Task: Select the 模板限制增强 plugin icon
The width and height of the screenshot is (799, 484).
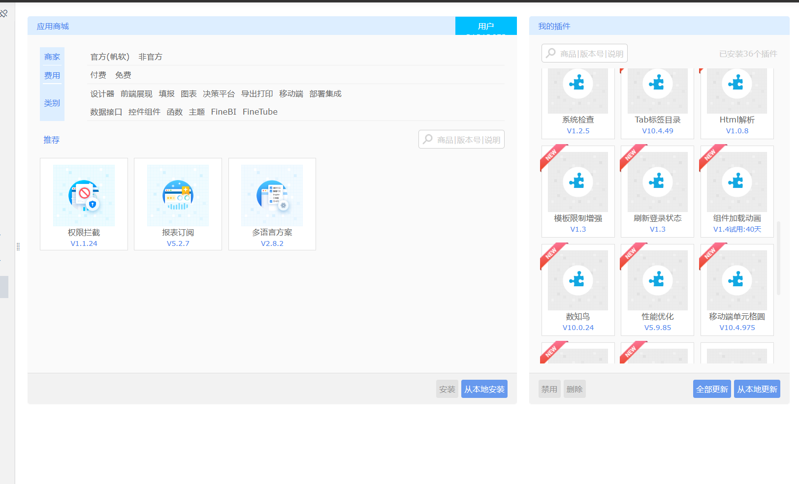Action: pos(578,182)
